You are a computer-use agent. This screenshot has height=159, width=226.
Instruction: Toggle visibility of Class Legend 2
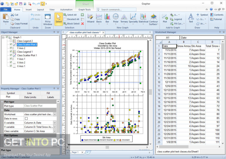tap(11, 41)
